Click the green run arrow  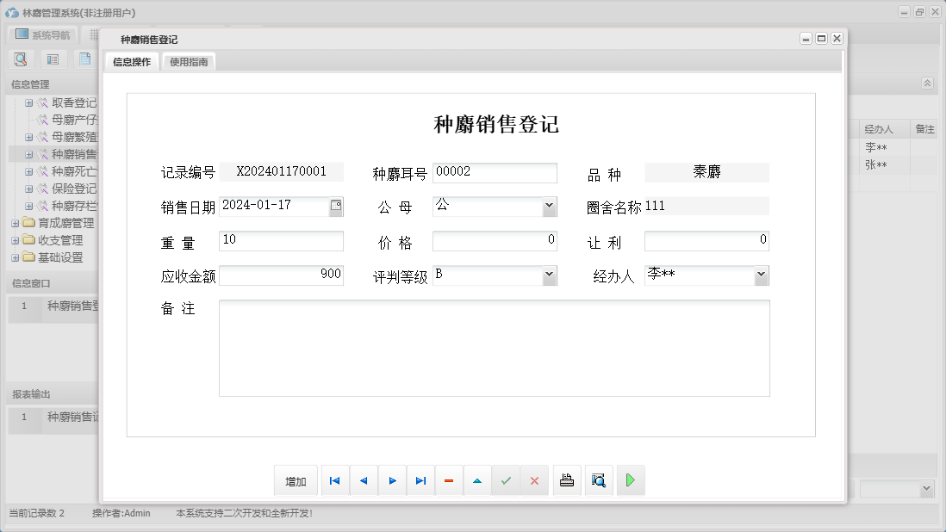(630, 480)
